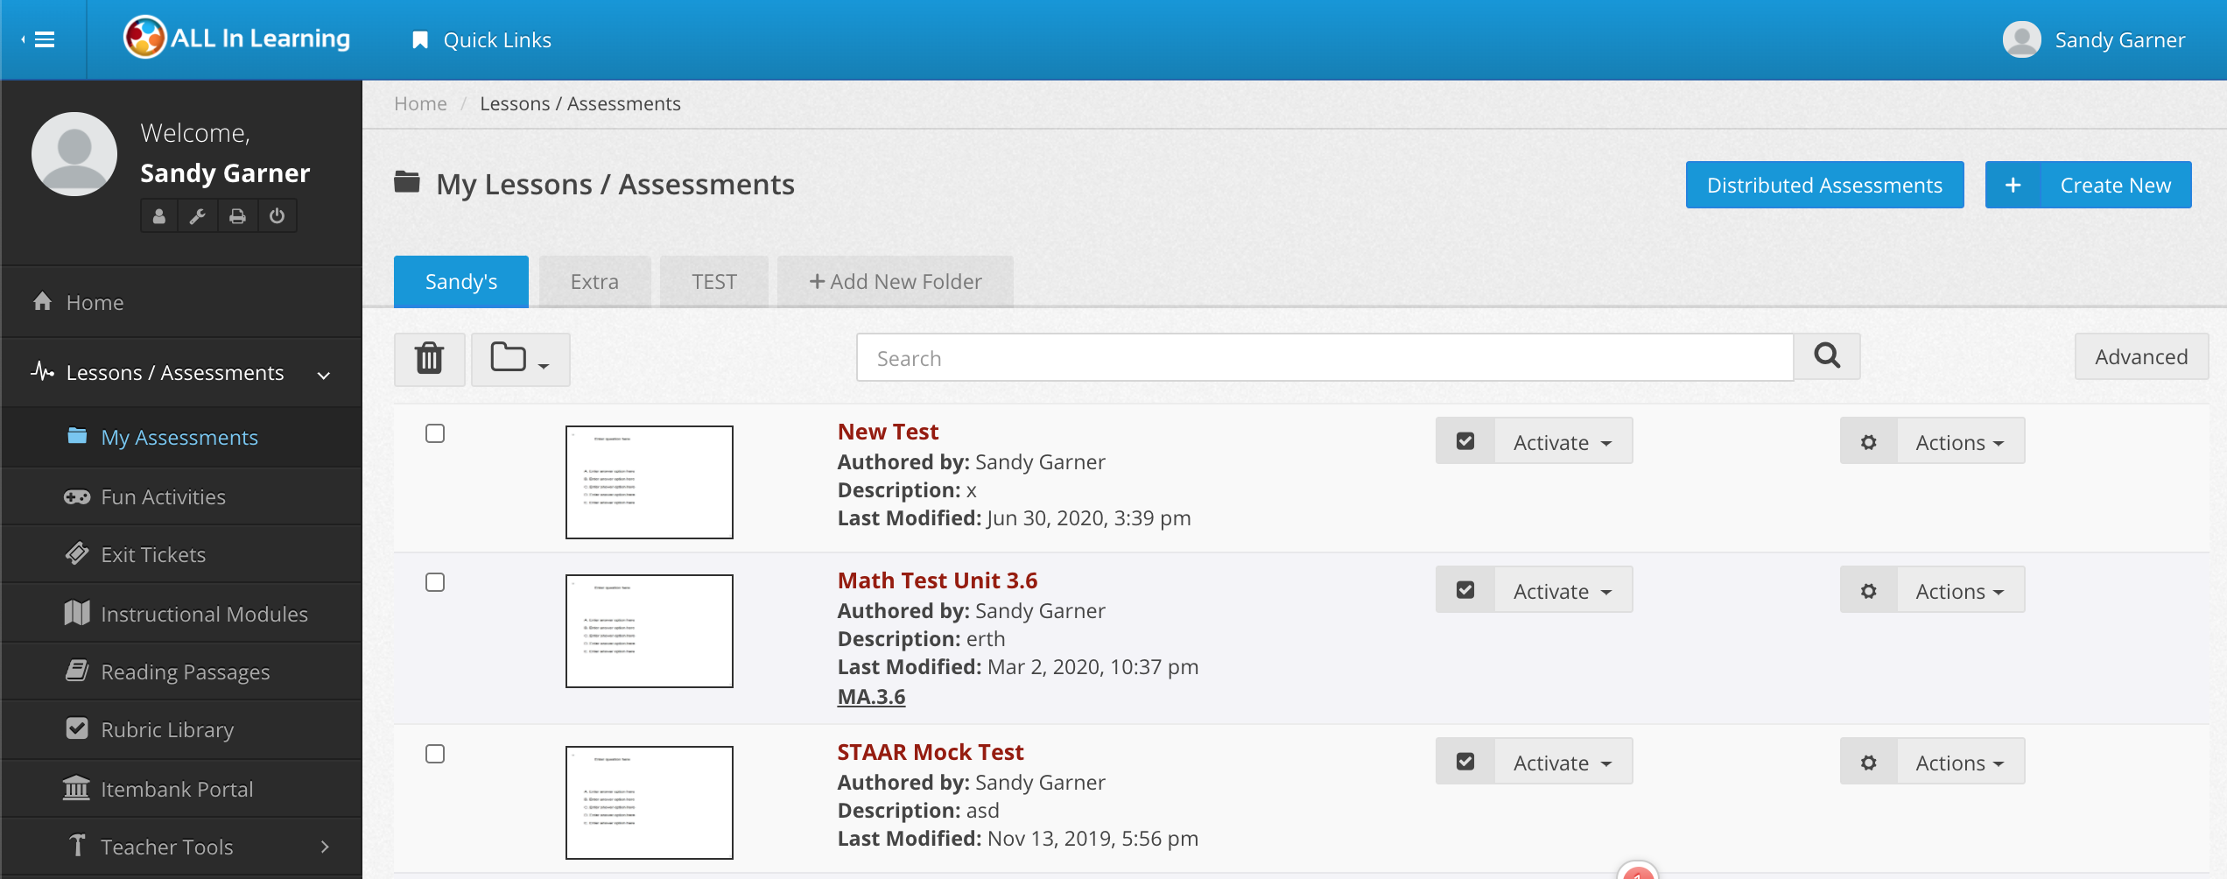Open the Actions dropdown for STAAR Mock Test

click(x=1960, y=763)
